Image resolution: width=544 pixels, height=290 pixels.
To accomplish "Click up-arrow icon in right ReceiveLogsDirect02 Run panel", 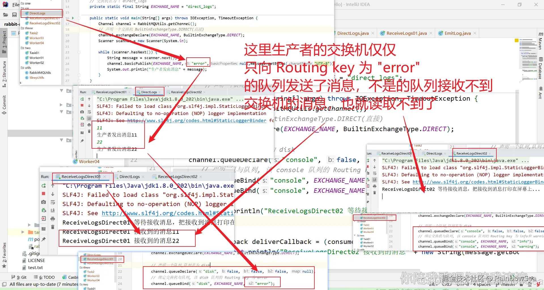I will [x=374, y=161].
